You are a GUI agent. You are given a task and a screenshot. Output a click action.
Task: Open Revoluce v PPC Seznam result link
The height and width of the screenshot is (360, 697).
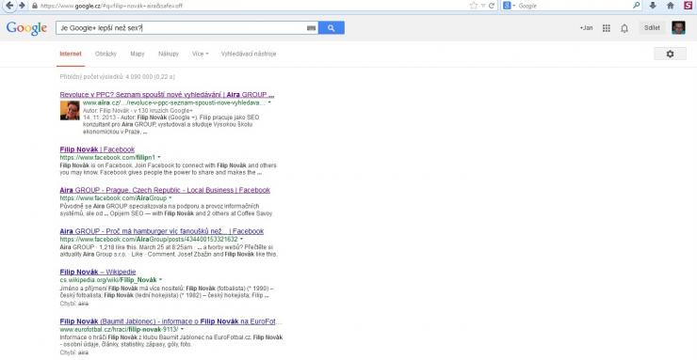tap(167, 94)
